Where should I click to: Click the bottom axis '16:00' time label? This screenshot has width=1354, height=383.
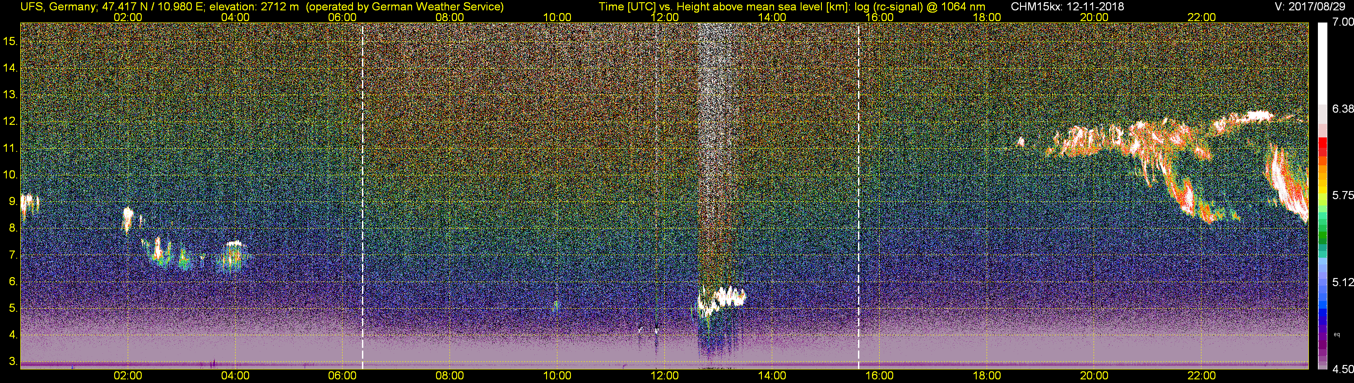(x=879, y=376)
